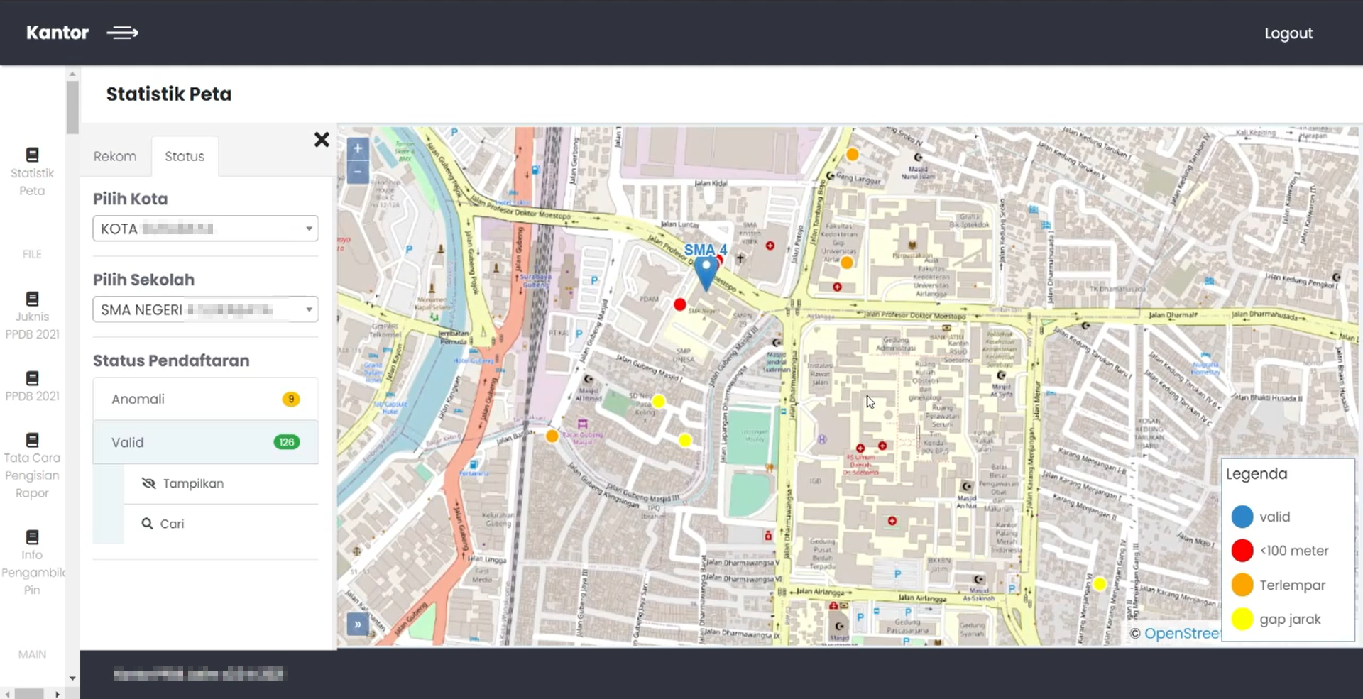
Task: Click the Logout link
Action: [1288, 33]
